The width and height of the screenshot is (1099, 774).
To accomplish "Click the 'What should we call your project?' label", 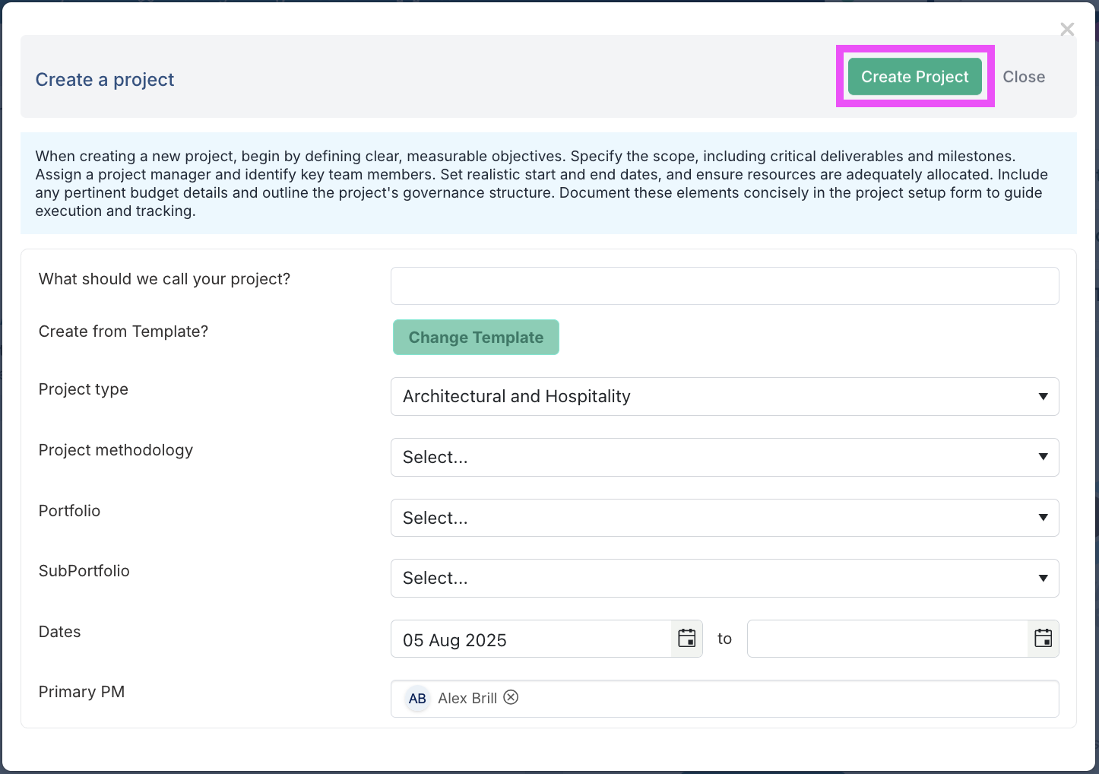I will click(164, 279).
